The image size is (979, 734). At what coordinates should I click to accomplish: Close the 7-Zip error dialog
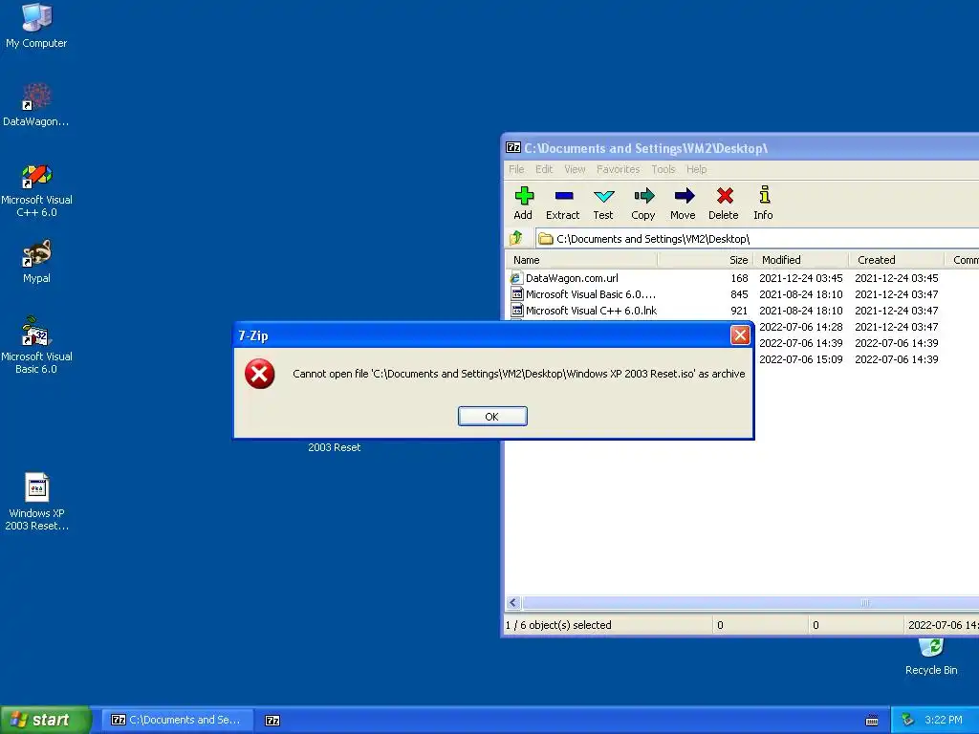coord(740,335)
